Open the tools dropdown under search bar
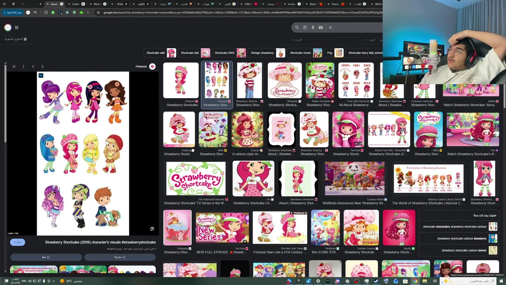 [297, 40]
